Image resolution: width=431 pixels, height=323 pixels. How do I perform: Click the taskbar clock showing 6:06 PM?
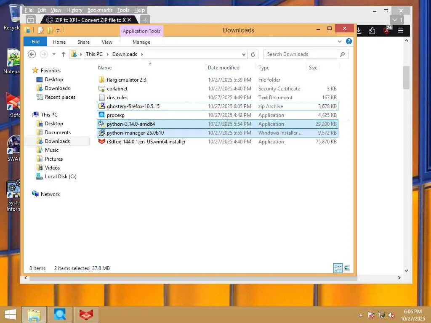coord(413,315)
